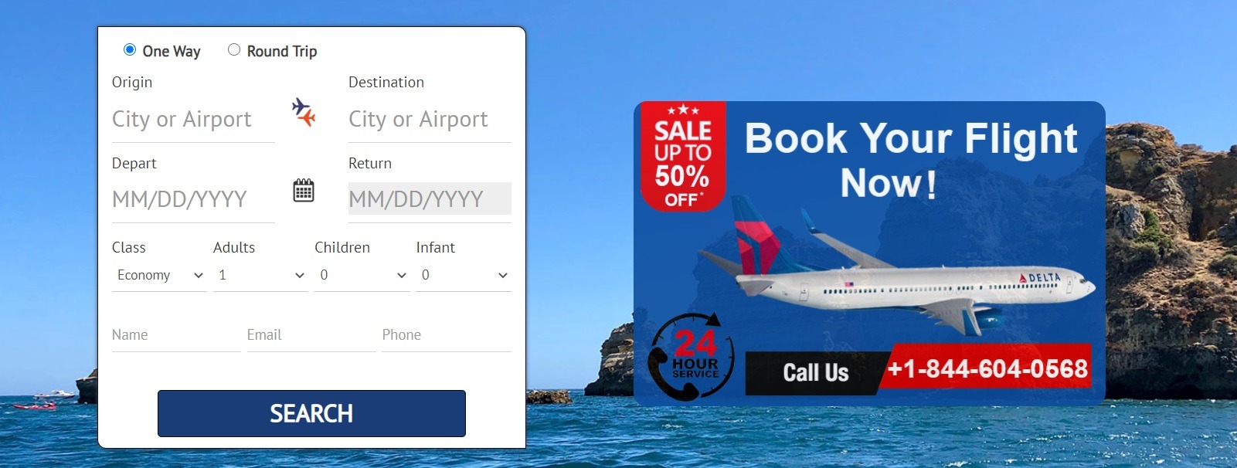Open the Children count dropdown
Viewport: 1237px width, 468px height.
[362, 276]
